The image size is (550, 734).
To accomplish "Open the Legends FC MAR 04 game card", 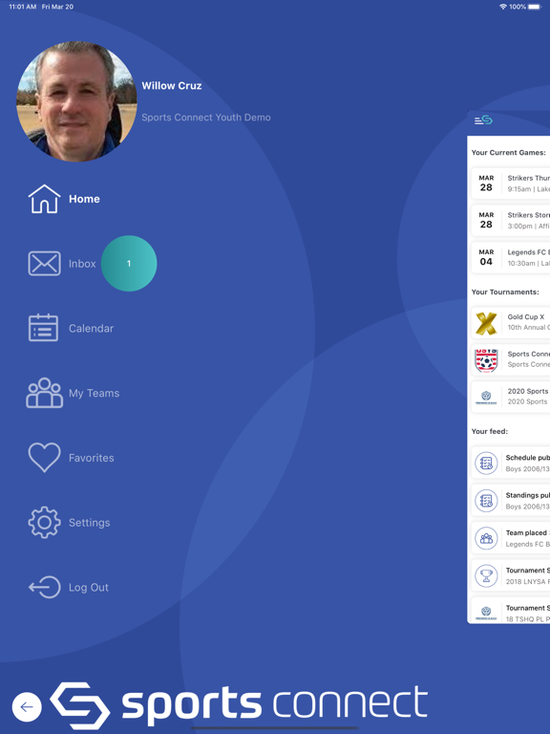I will pyautogui.click(x=511, y=257).
